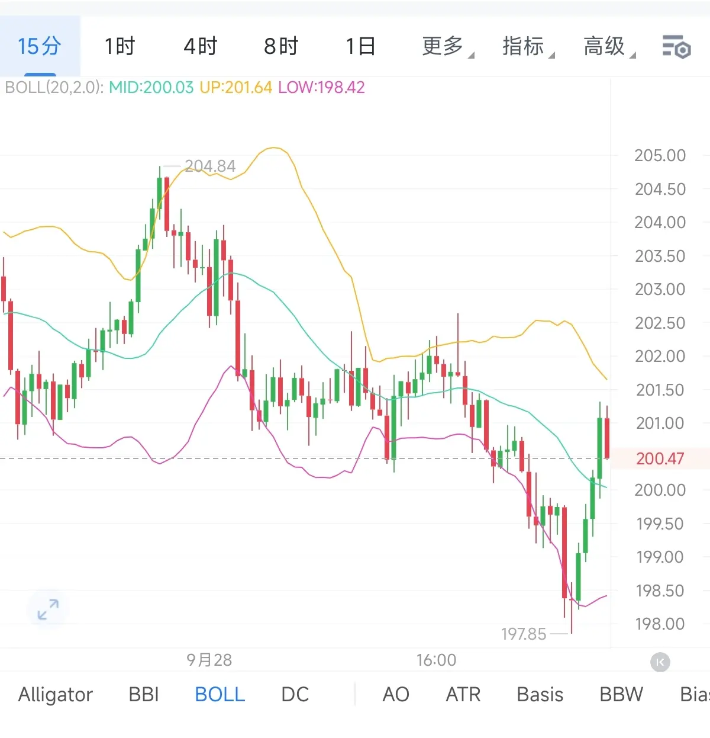Enable the Alligator indicator
The image size is (710, 738).
click(x=56, y=694)
